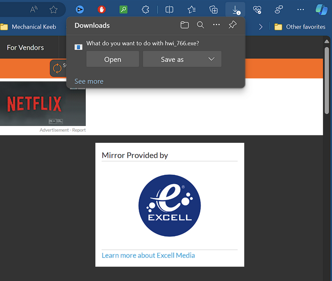Open Browser essentials heart icon
The image size is (332, 281).
click(257, 9)
